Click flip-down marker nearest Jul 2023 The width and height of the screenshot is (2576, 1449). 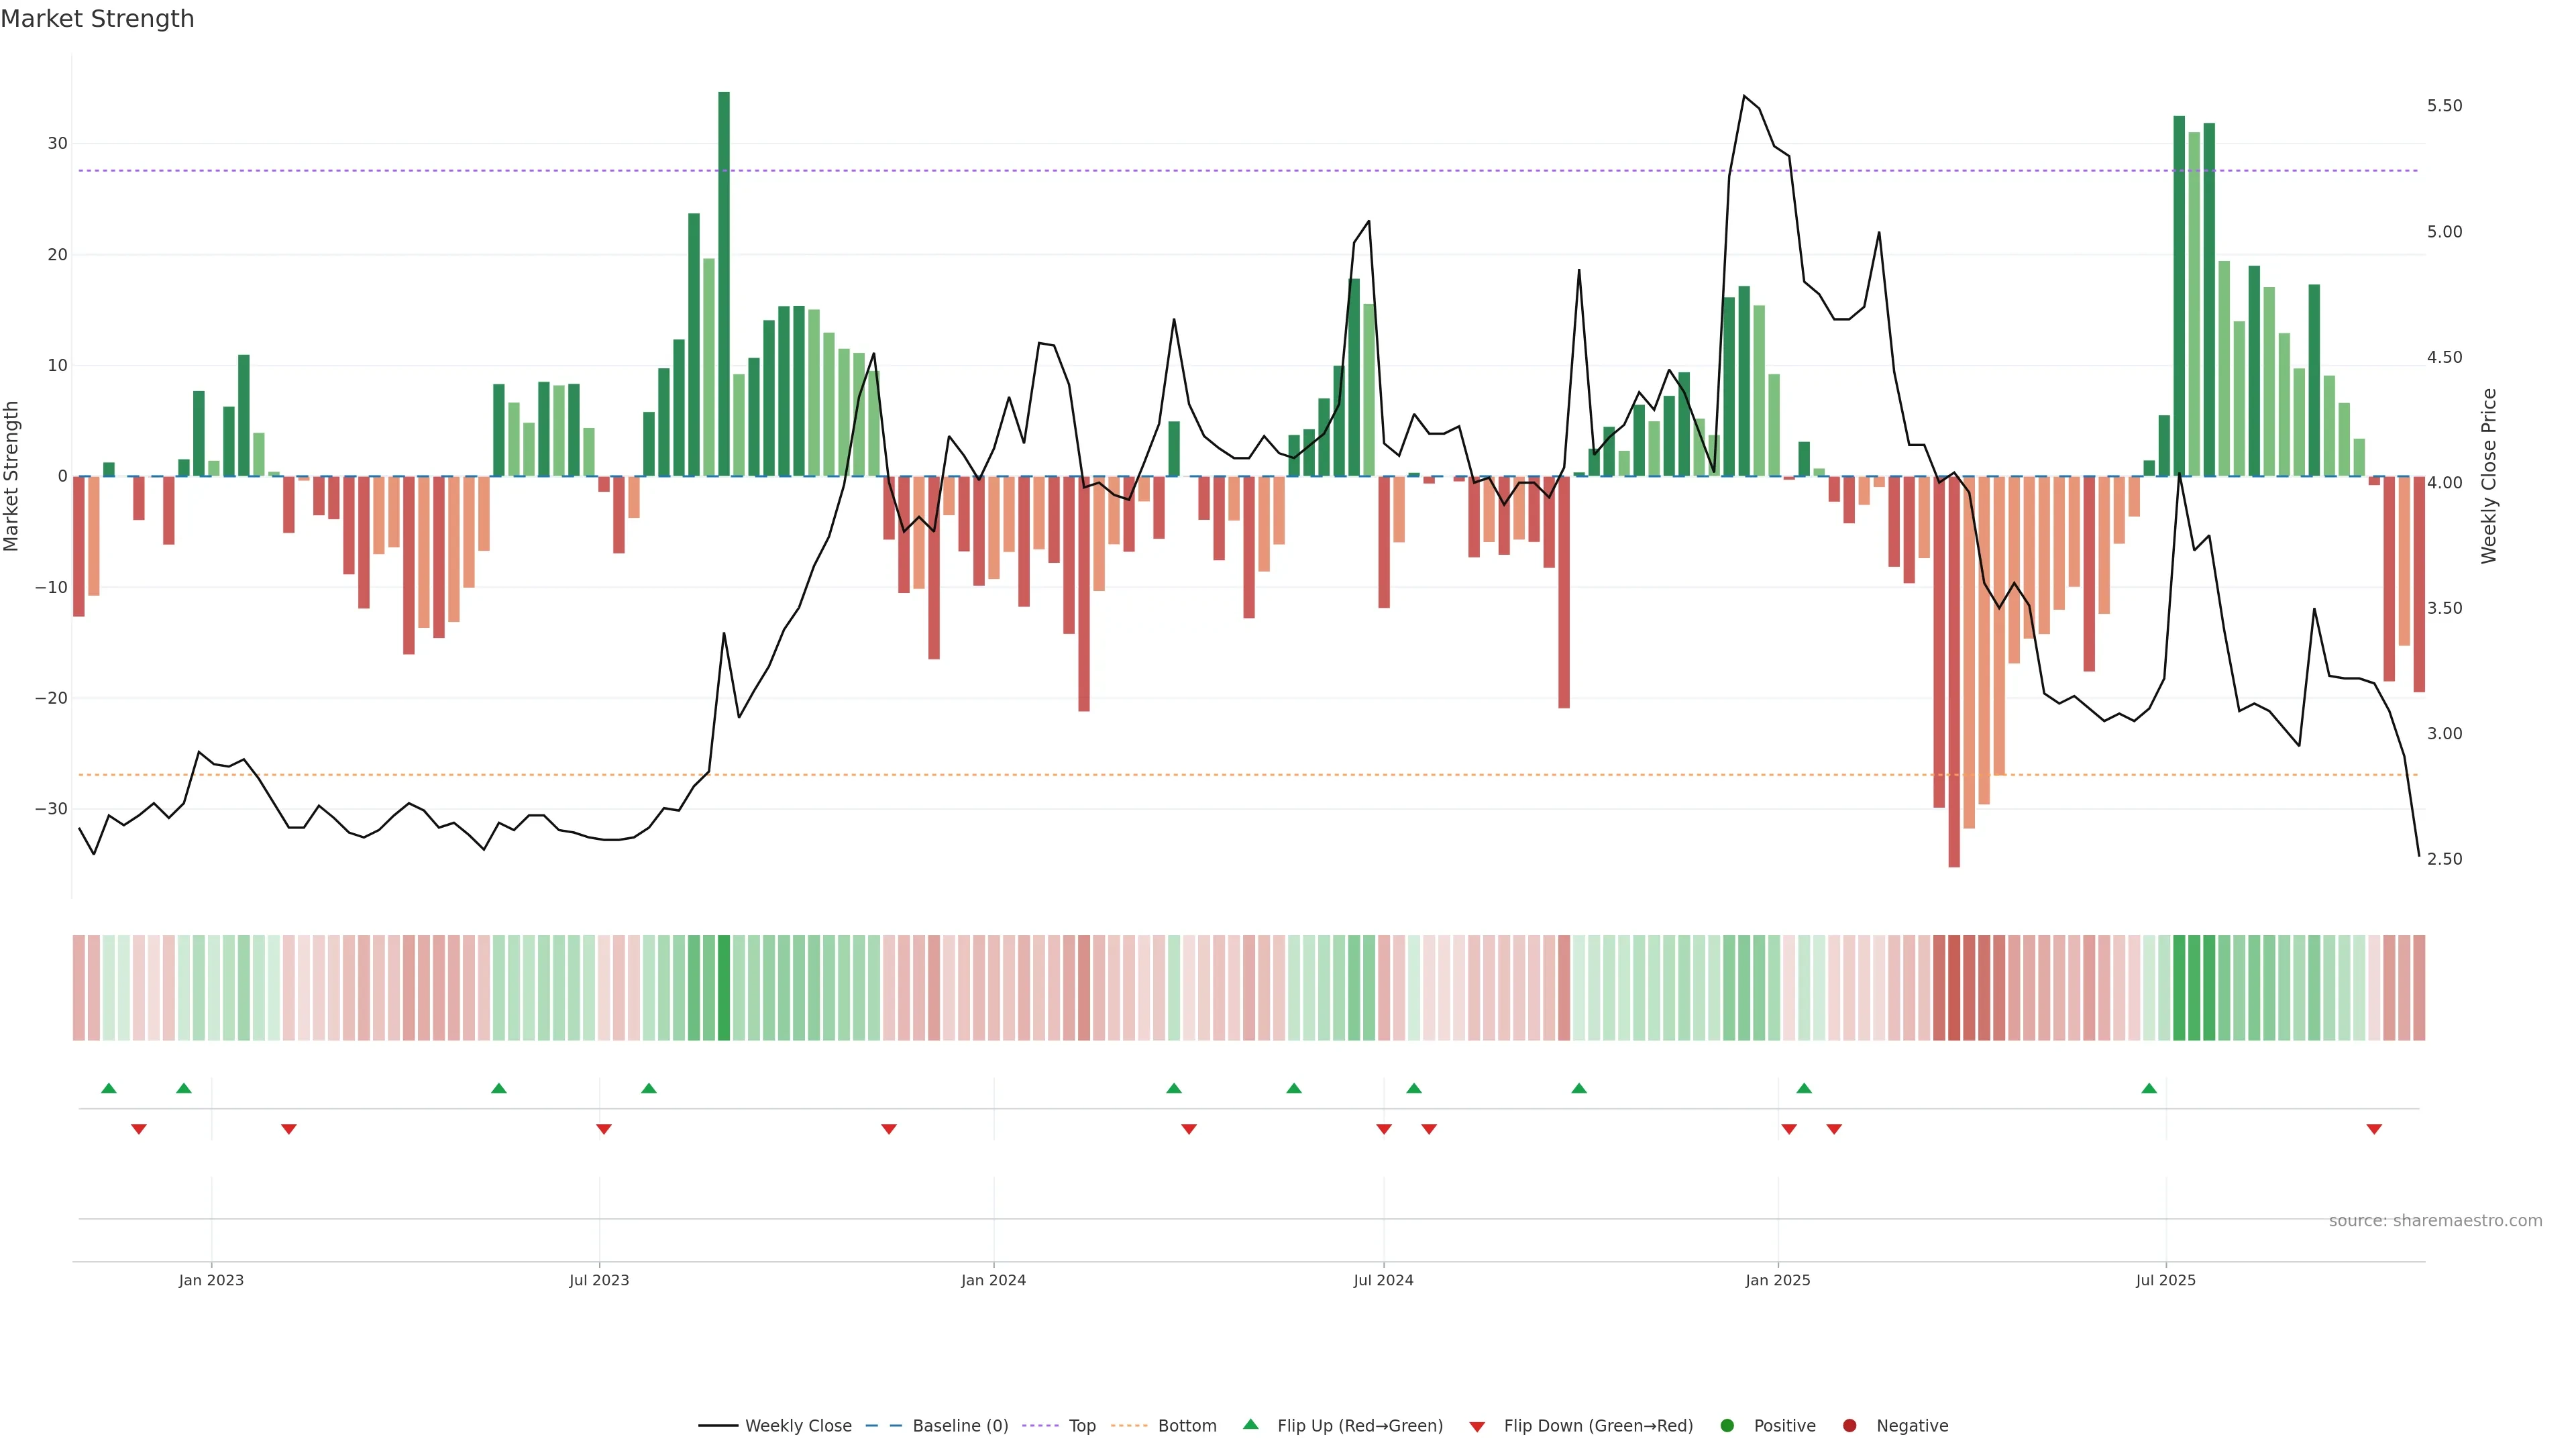pyautogui.click(x=604, y=1129)
